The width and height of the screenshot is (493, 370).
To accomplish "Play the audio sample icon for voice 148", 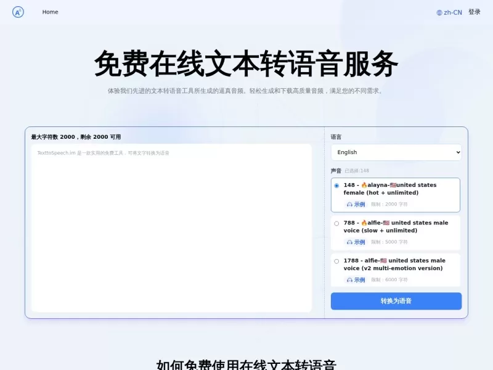I will 349,203.
